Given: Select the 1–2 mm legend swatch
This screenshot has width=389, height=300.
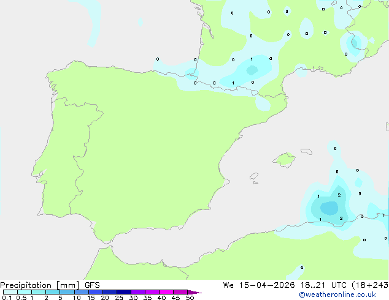Looking at the screenshot, I should click(x=39, y=292).
